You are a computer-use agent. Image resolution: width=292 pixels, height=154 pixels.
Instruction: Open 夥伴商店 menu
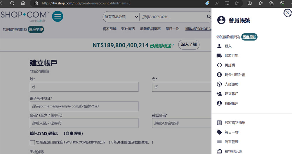pos(128,29)
